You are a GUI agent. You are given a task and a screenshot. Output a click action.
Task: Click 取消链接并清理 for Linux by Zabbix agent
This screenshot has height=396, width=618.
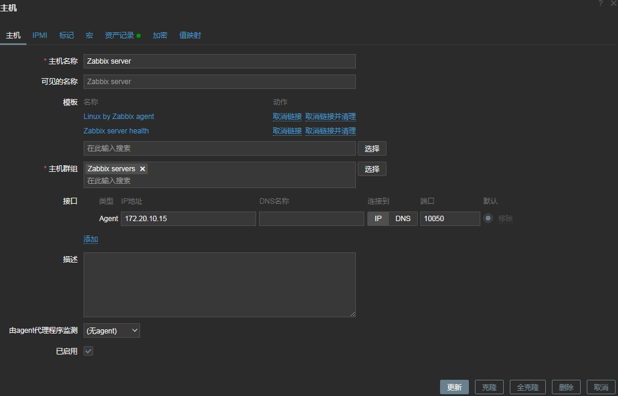[x=330, y=116]
